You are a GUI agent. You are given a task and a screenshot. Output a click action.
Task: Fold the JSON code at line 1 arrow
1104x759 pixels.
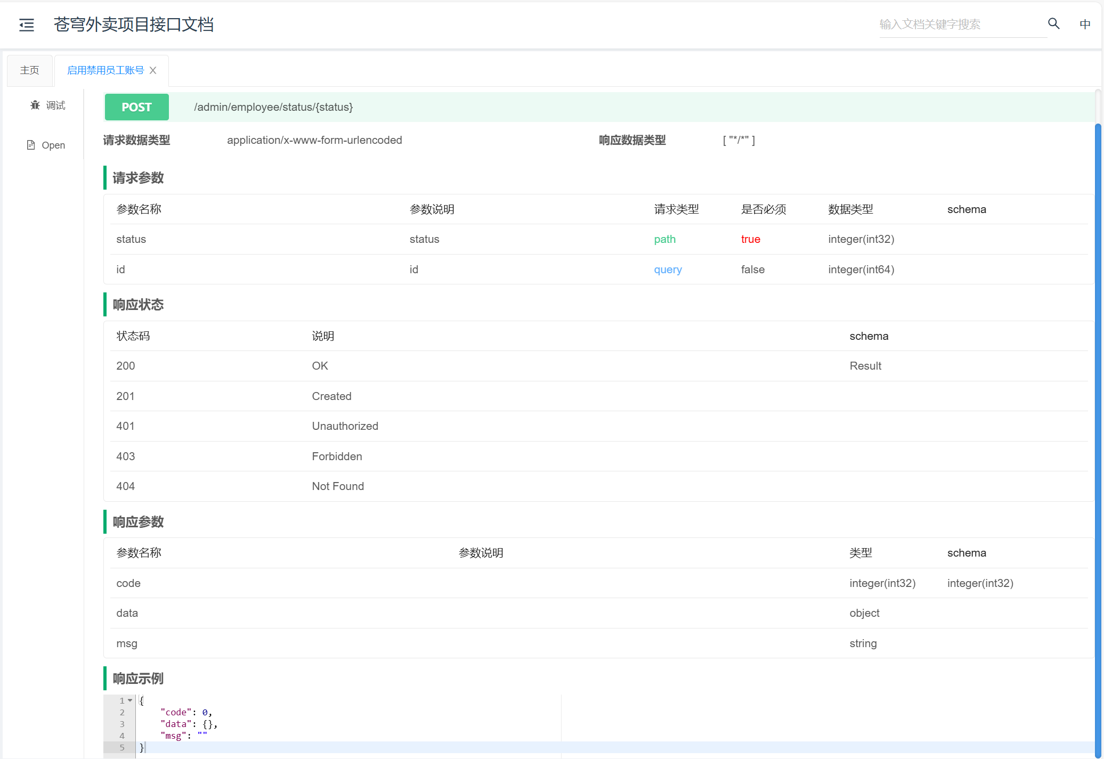(x=130, y=700)
